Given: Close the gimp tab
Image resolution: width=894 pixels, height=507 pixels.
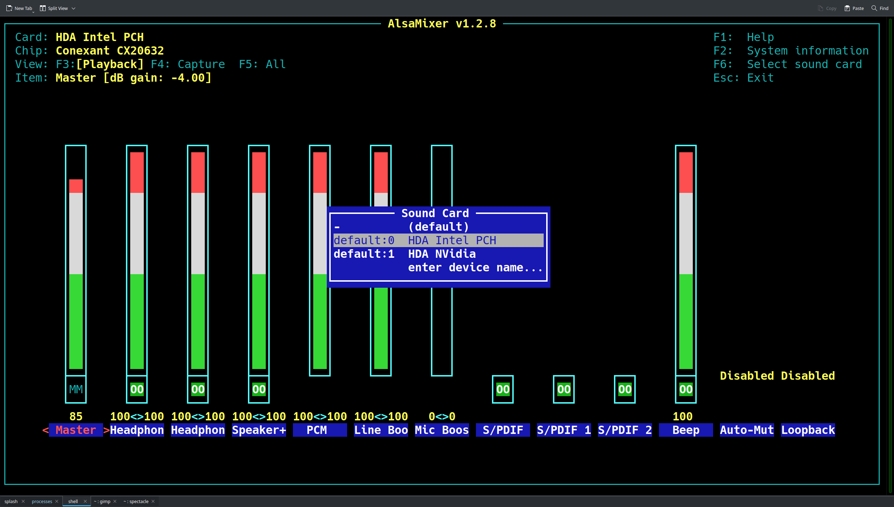Looking at the screenshot, I should tap(115, 501).
